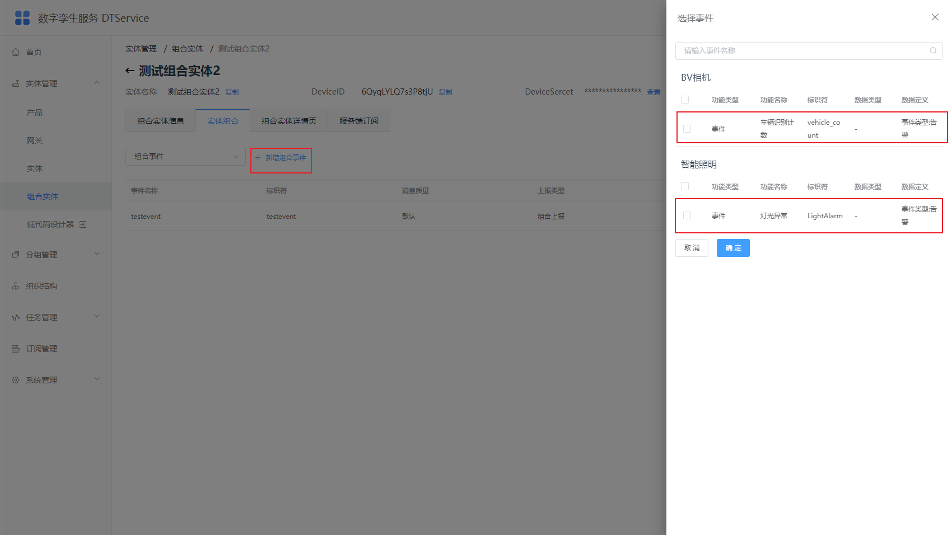Click the search icon in event name field
Screen dimensions: 952x535
pos(933,50)
